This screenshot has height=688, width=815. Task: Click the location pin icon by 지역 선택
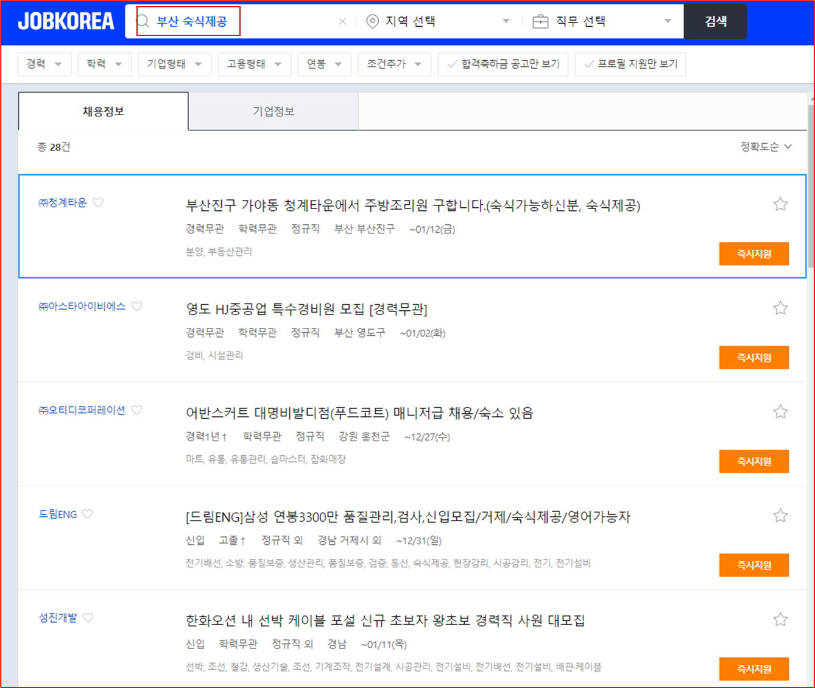[372, 21]
